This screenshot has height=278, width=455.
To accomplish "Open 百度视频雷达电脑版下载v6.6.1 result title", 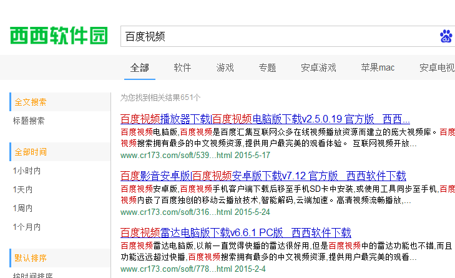I will [x=236, y=232].
